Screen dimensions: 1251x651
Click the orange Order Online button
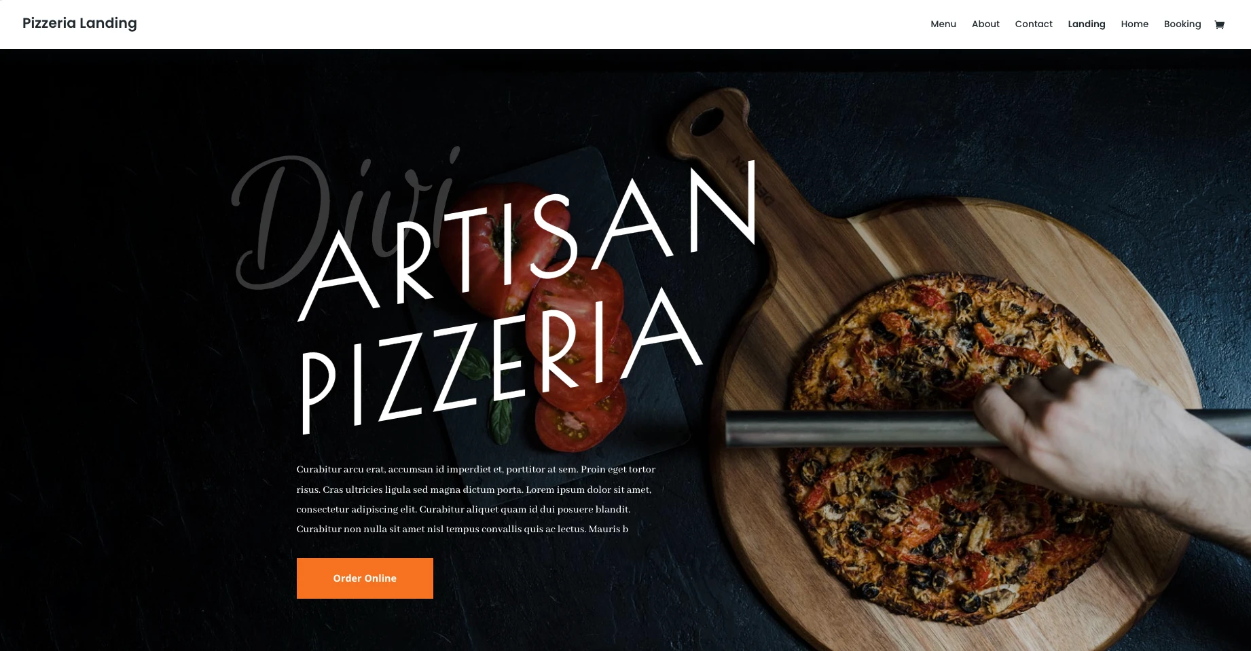(365, 578)
